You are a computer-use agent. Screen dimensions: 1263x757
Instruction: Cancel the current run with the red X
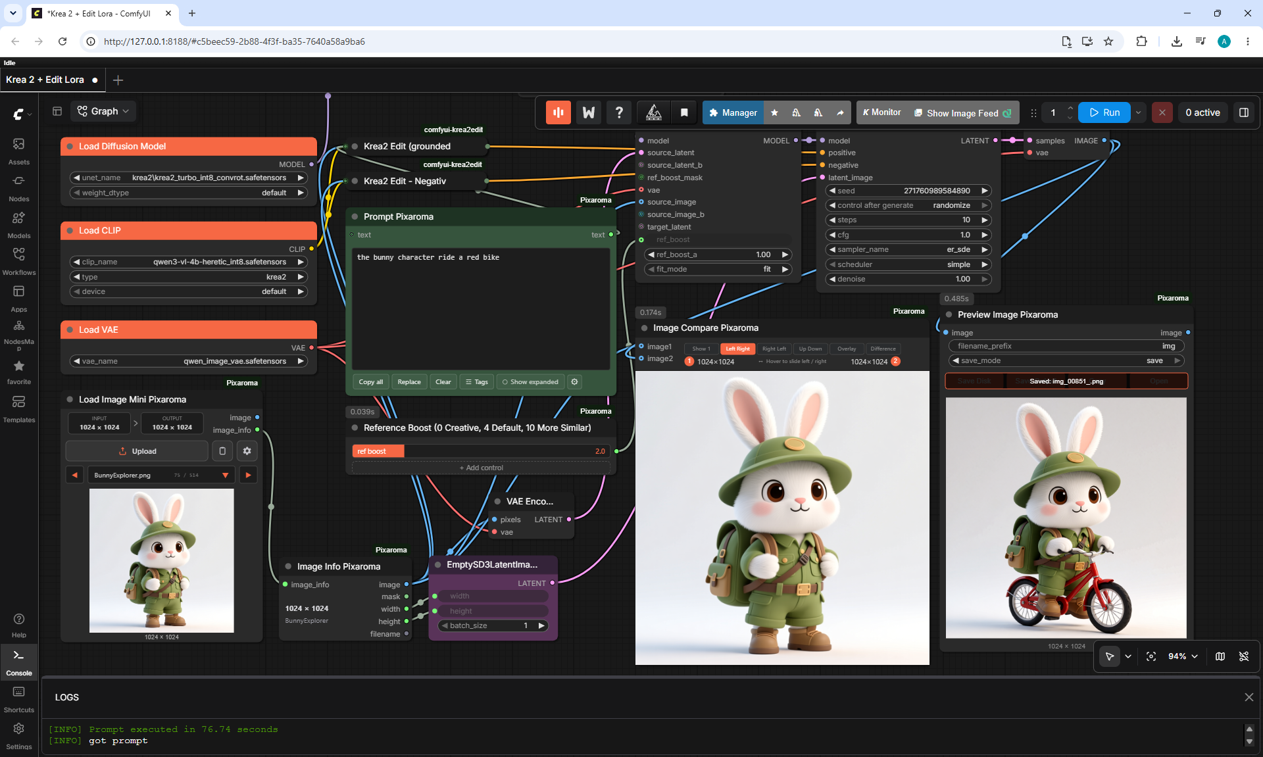coord(1162,112)
